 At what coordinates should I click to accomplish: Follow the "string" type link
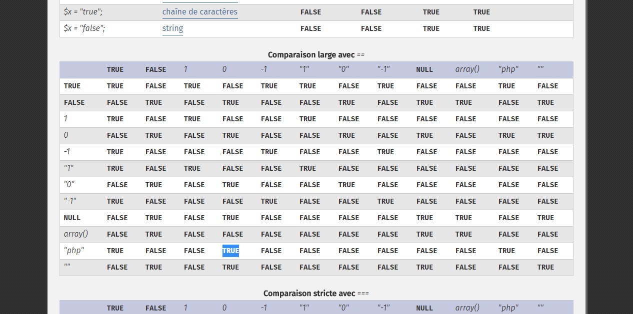[172, 28]
